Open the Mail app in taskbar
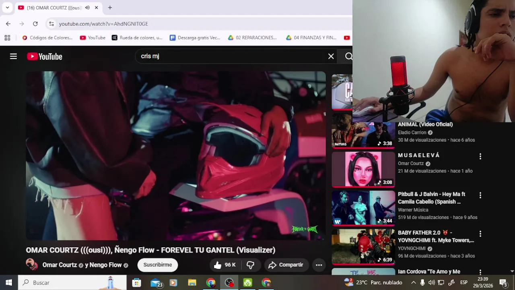The width and height of the screenshot is (515, 290). pyautogui.click(x=156, y=283)
